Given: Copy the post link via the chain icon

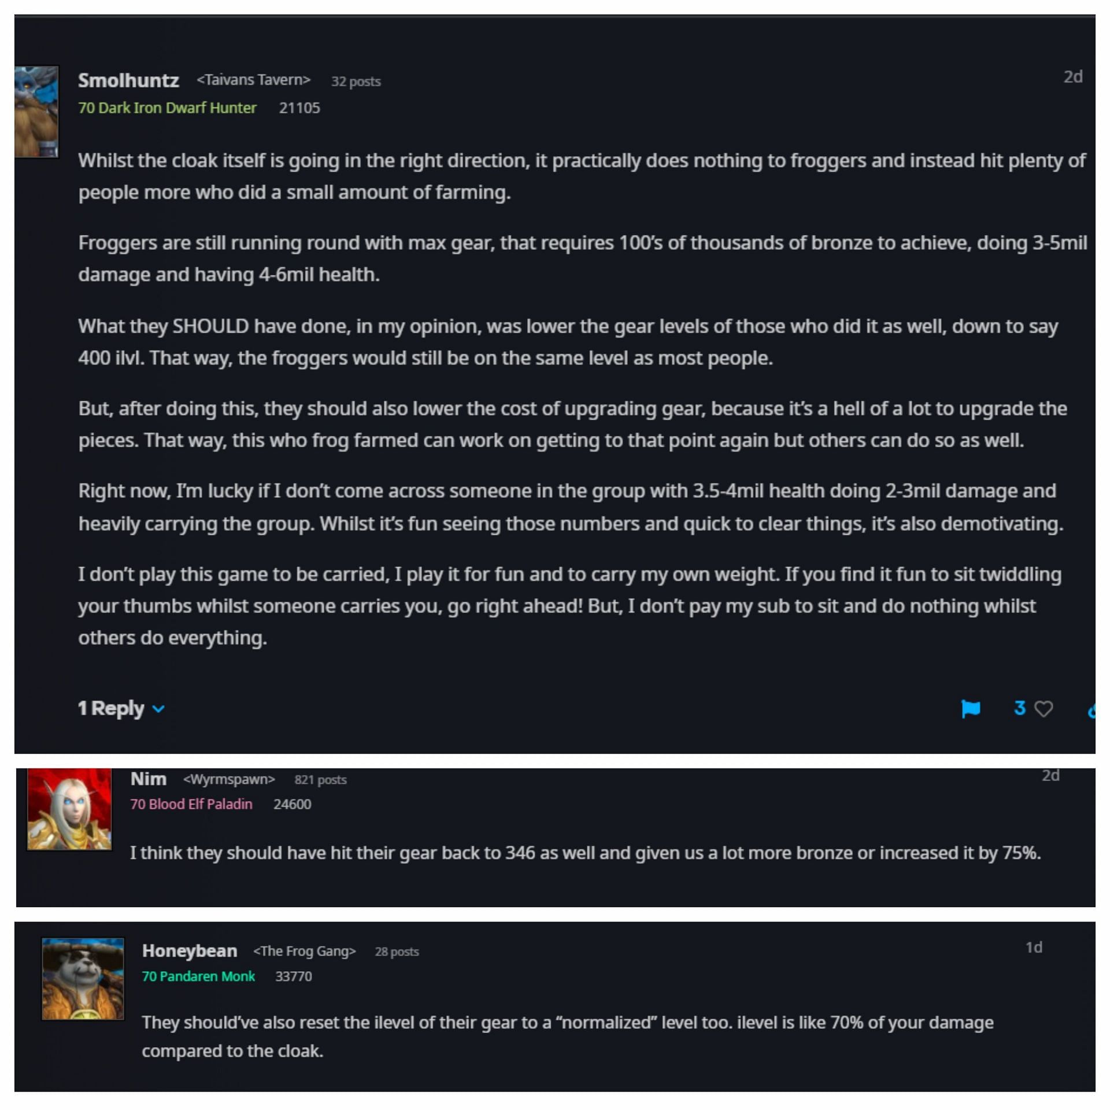Looking at the screenshot, I should (x=1091, y=711).
